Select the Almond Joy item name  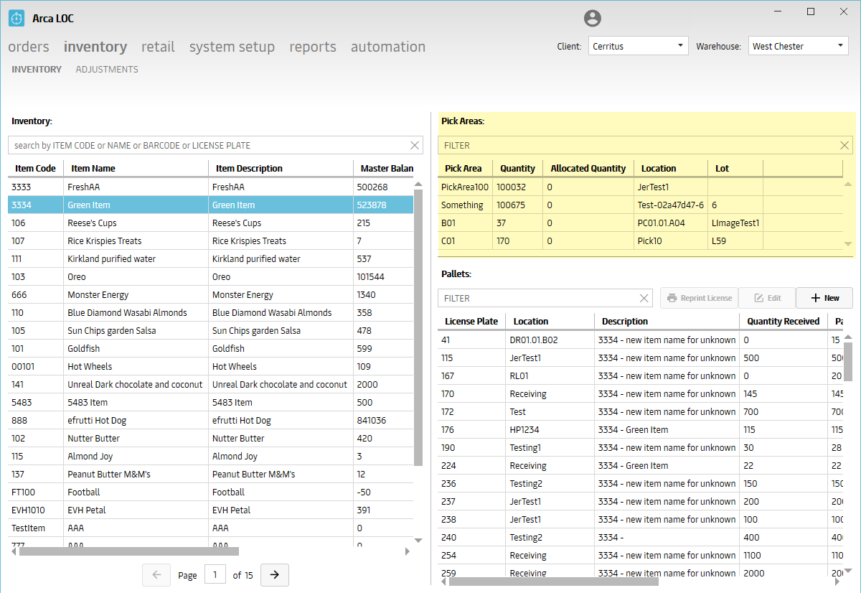(90, 456)
